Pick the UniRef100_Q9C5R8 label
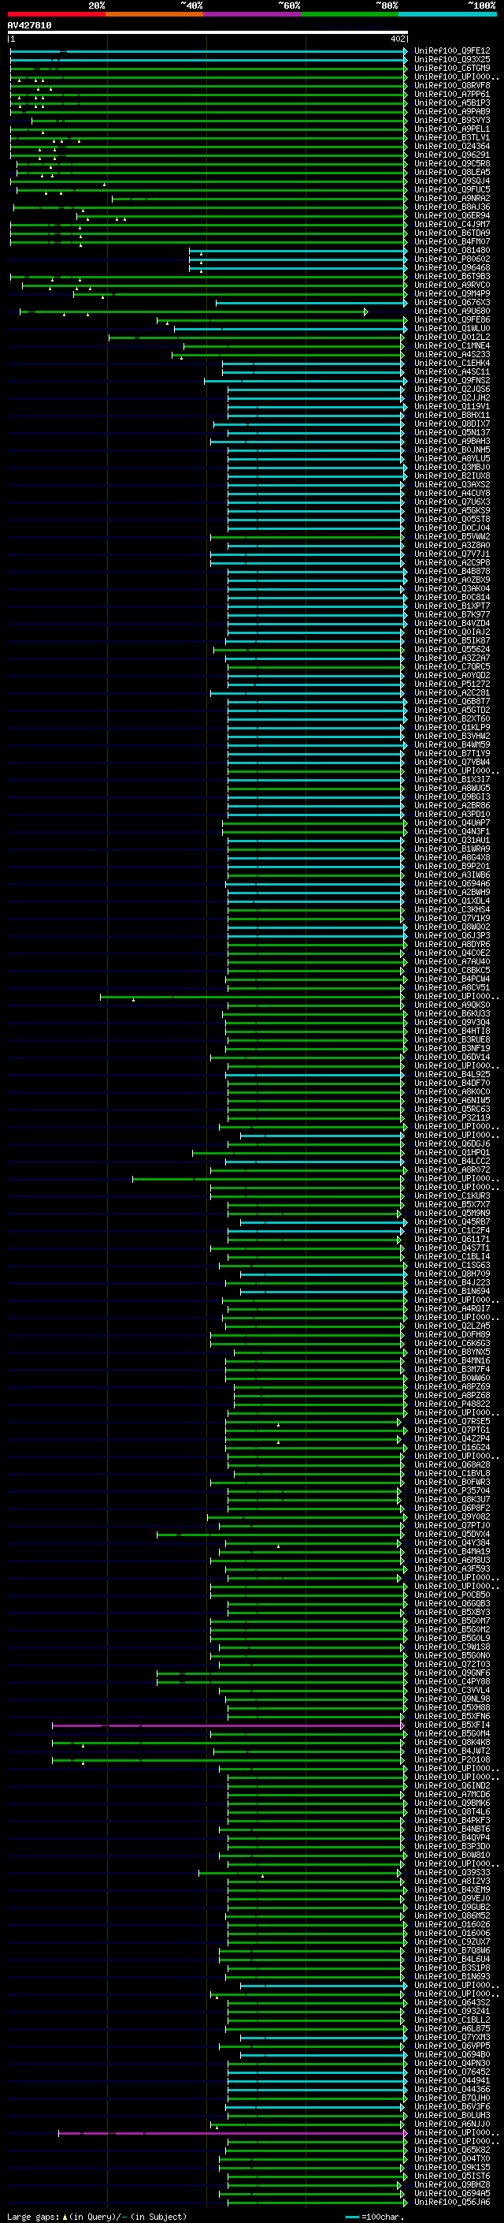Screen dimensions: 504x2223 [452, 164]
